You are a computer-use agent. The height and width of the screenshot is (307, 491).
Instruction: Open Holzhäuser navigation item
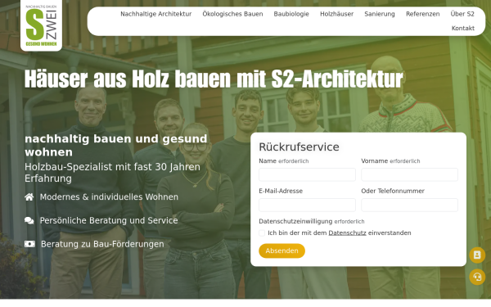click(x=336, y=14)
